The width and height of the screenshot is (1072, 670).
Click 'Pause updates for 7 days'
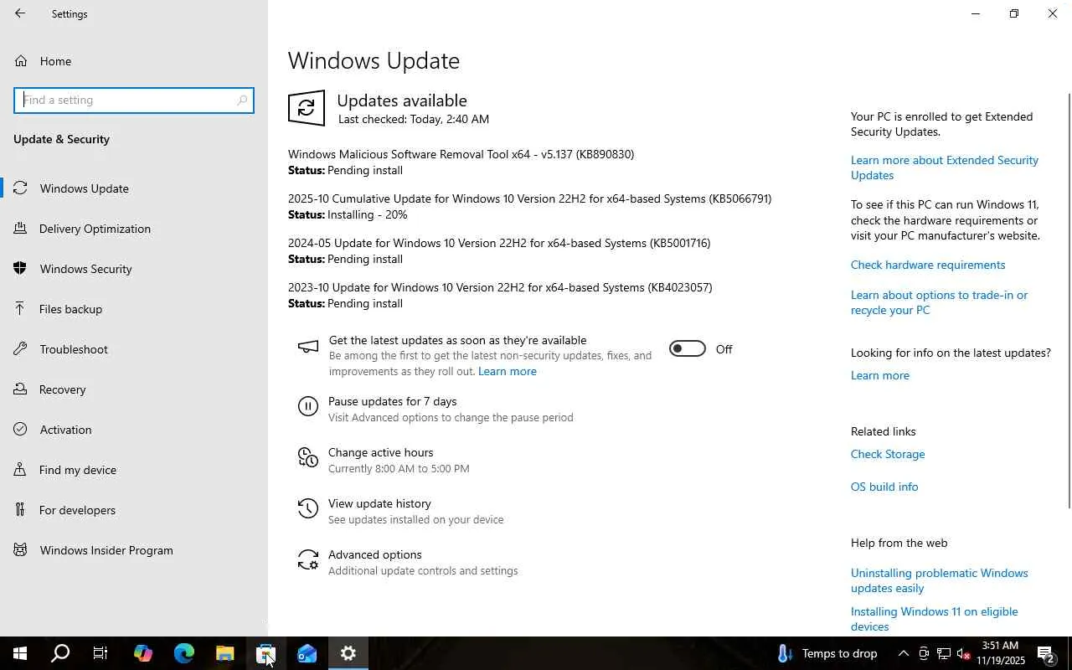[392, 401]
